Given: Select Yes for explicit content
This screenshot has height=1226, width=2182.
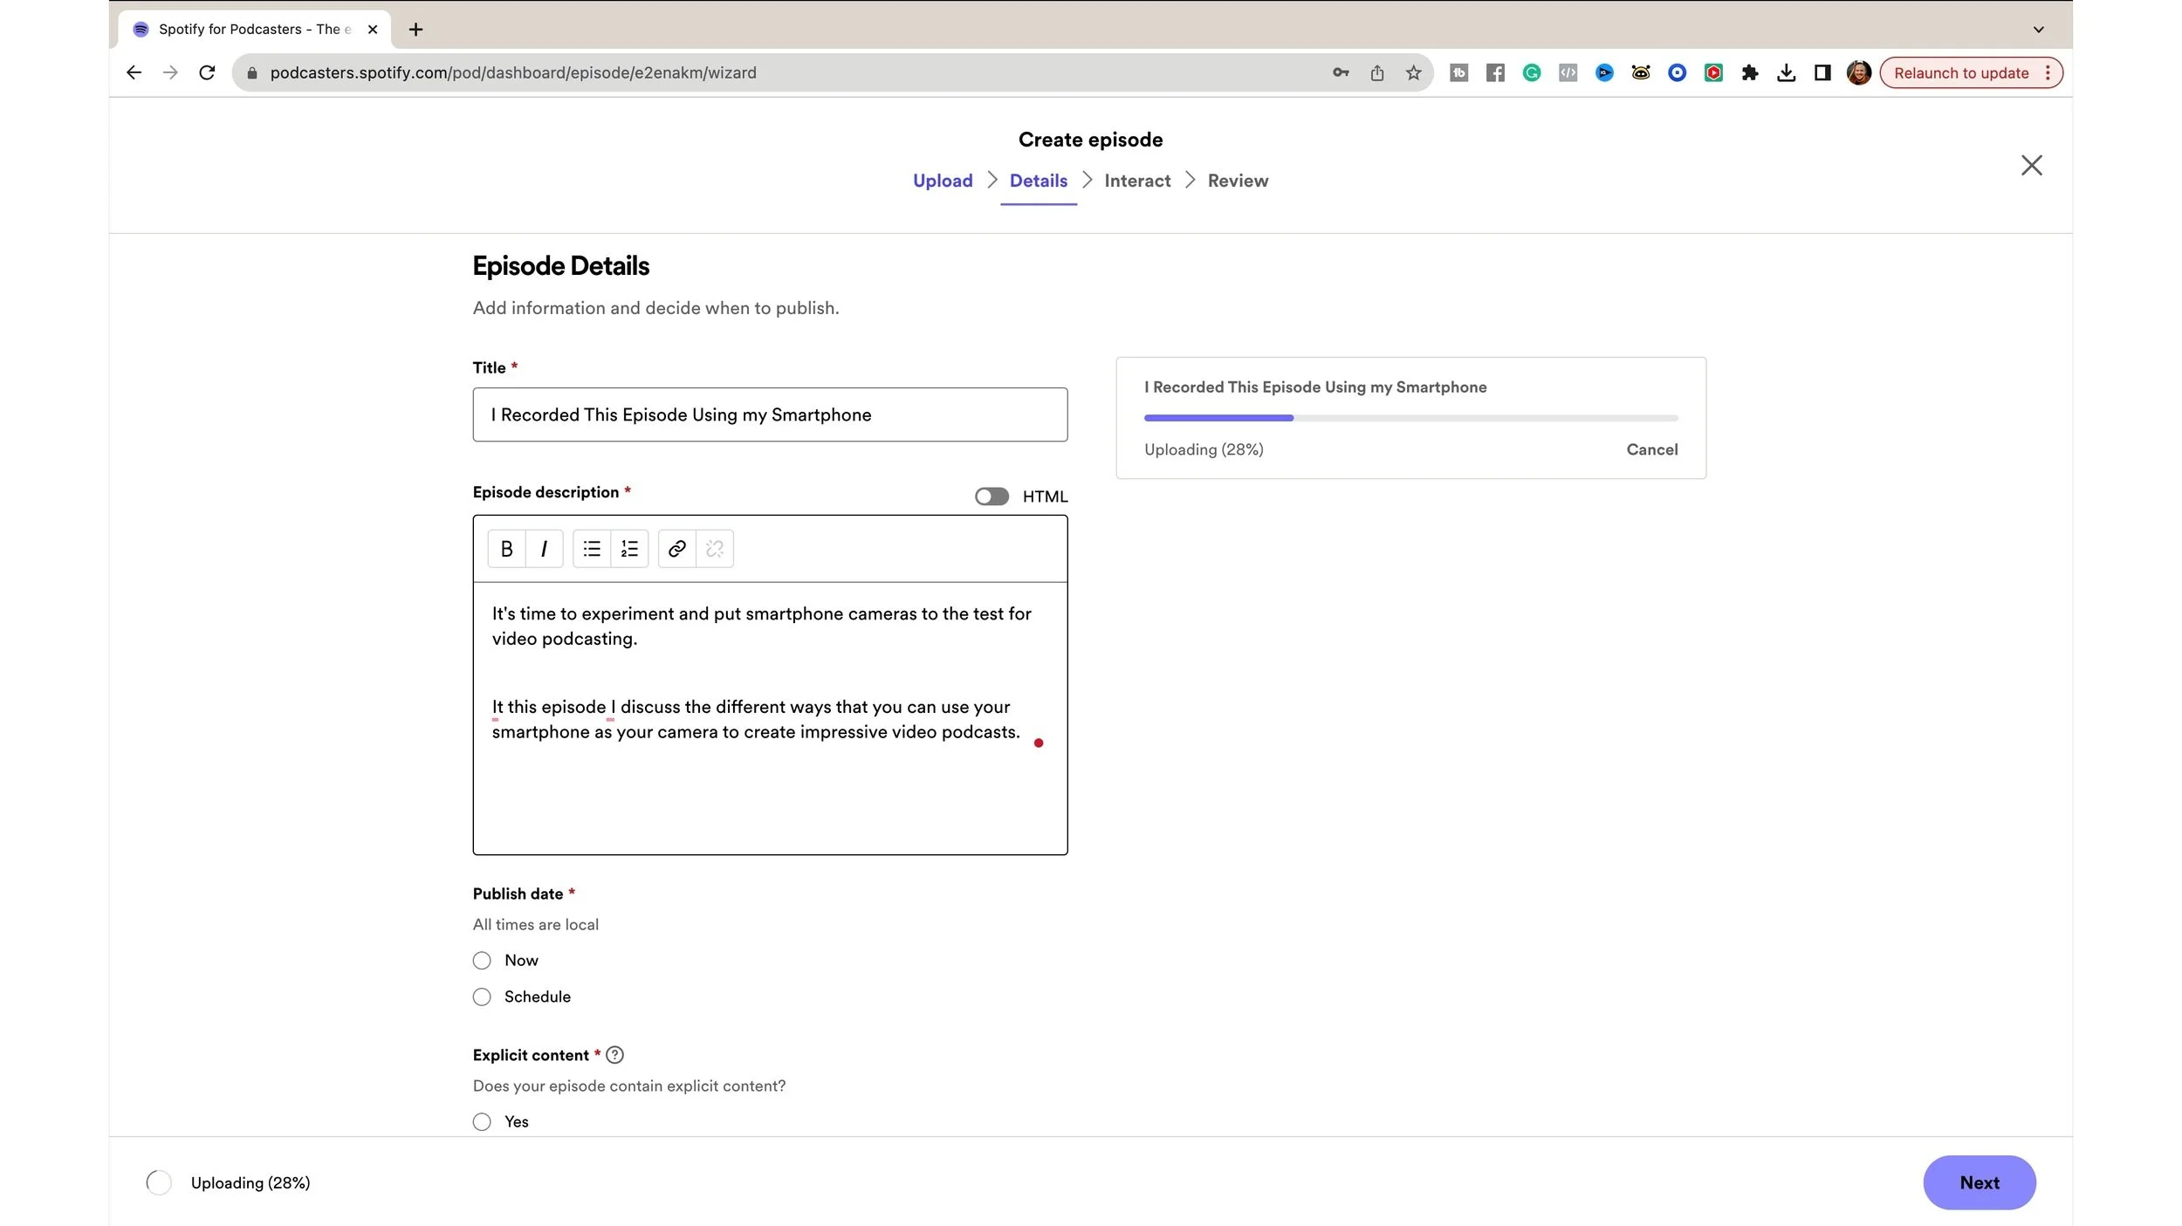Looking at the screenshot, I should coord(482,1122).
